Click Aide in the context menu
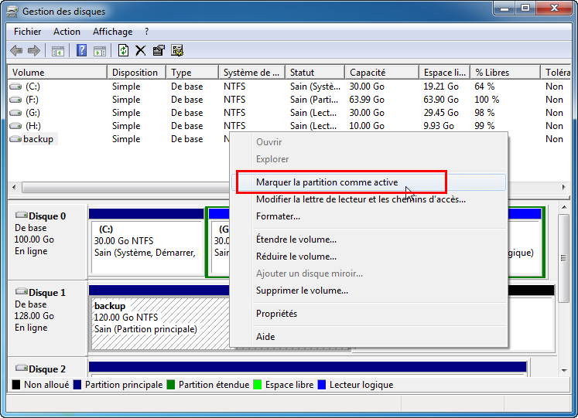 (x=368, y=337)
